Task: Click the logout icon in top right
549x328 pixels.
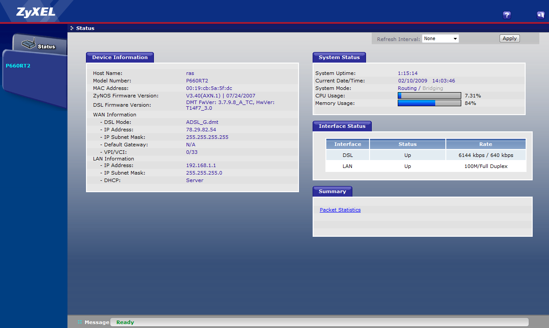Action: [x=540, y=15]
